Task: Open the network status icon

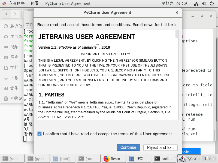Action: pos(196,4)
